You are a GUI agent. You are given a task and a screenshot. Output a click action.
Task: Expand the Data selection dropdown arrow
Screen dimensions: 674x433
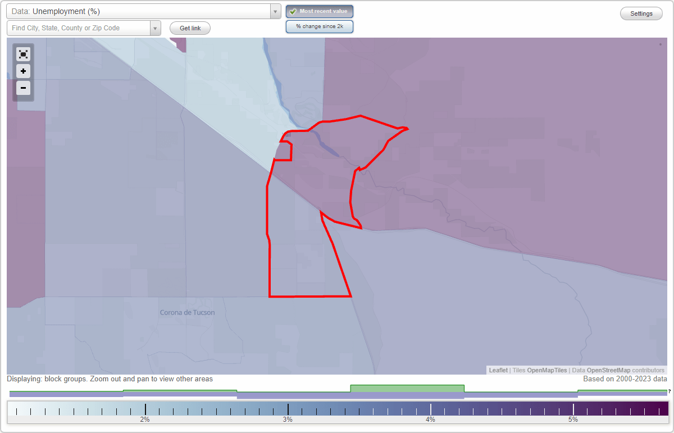pos(275,11)
